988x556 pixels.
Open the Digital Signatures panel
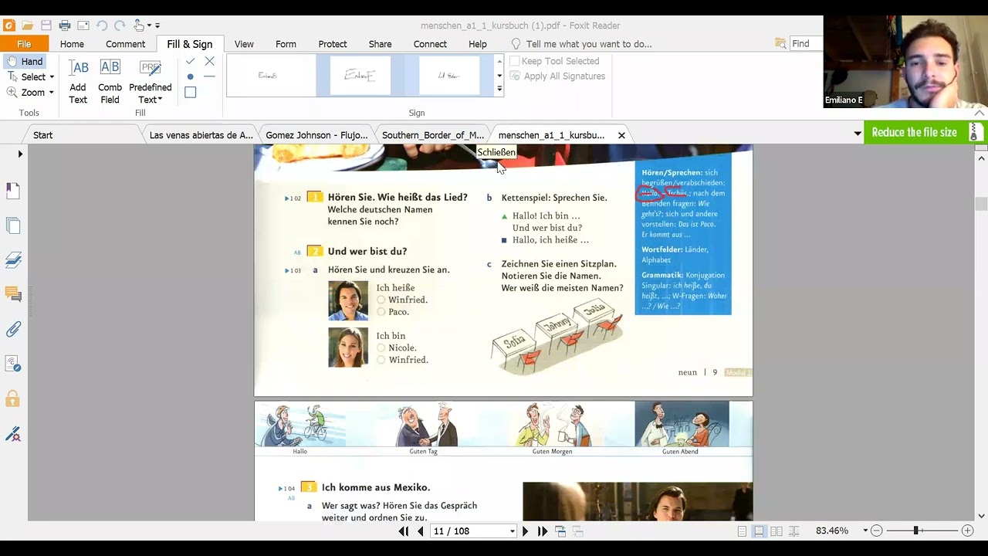pos(13,433)
